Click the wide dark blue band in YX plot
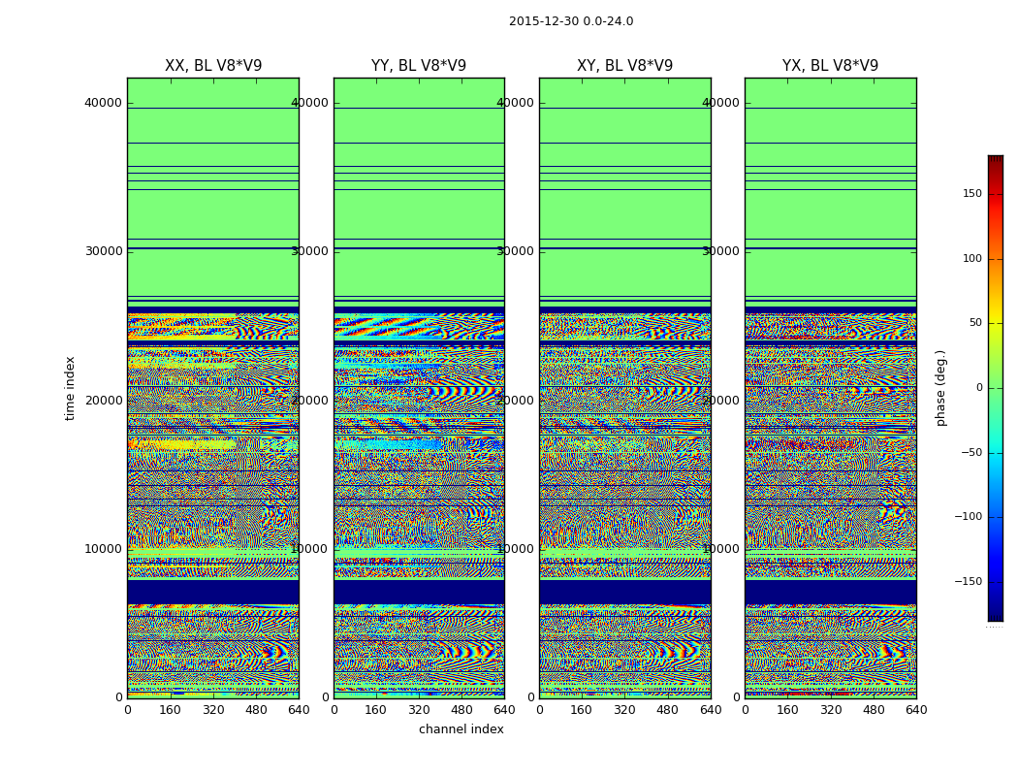Image resolution: width=1018 pixels, height=776 pixels. [x=830, y=592]
